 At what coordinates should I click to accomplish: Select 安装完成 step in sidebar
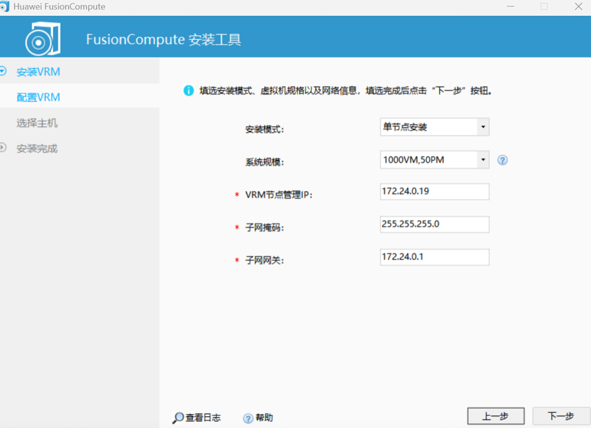[x=37, y=149]
